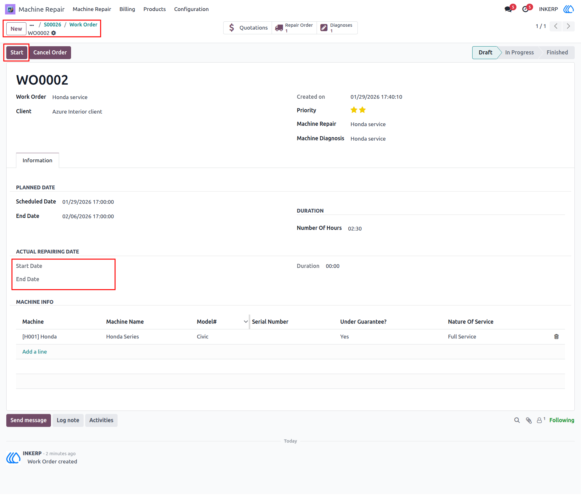This screenshot has height=495, width=581.
Task: Click Send message button
Action: coord(29,420)
